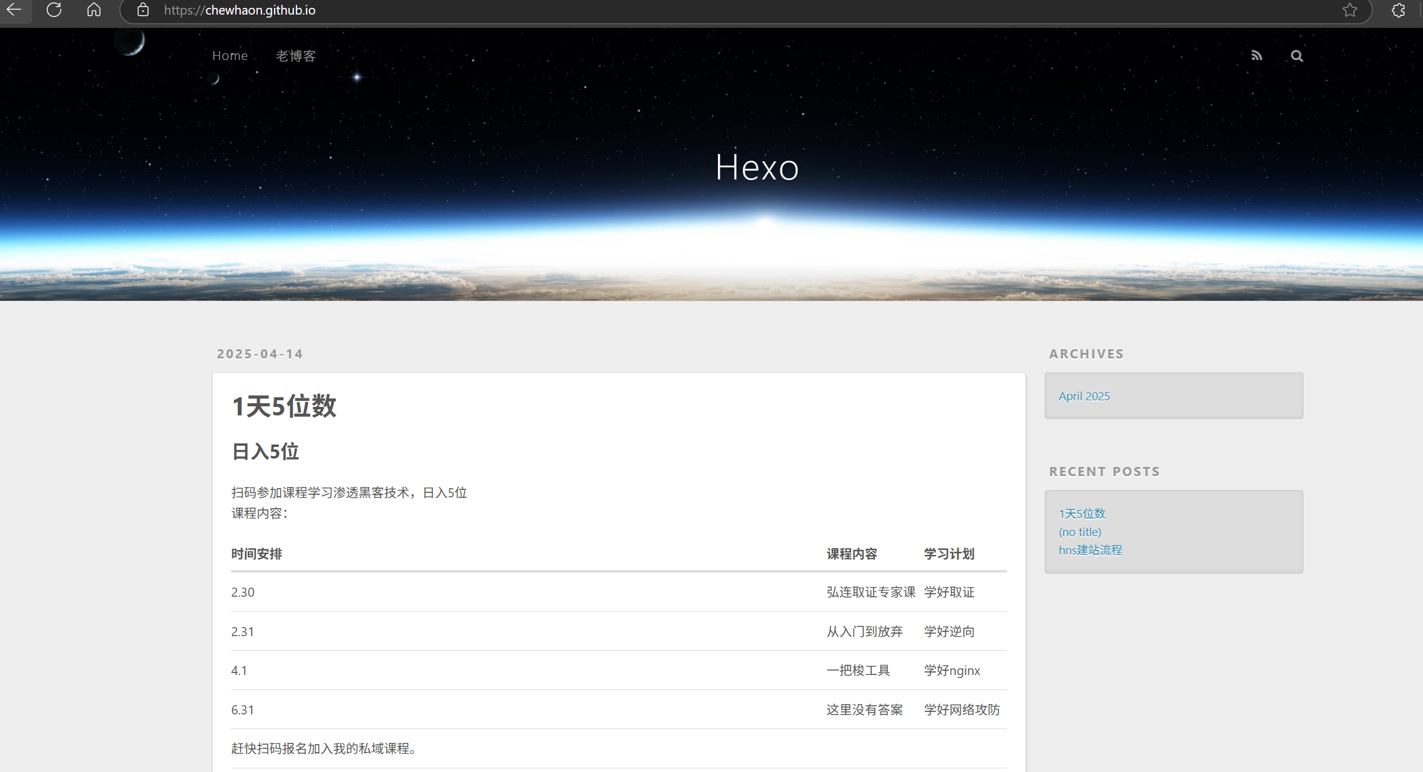This screenshot has height=772, width=1423.
Task: Click the 日入5位 subheading
Action: coord(266,452)
